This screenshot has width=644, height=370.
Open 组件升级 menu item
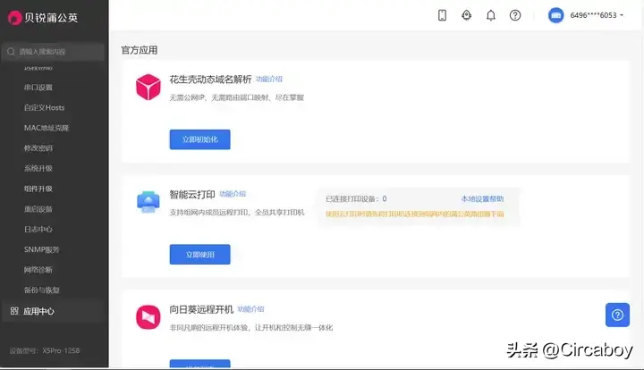tap(38, 189)
